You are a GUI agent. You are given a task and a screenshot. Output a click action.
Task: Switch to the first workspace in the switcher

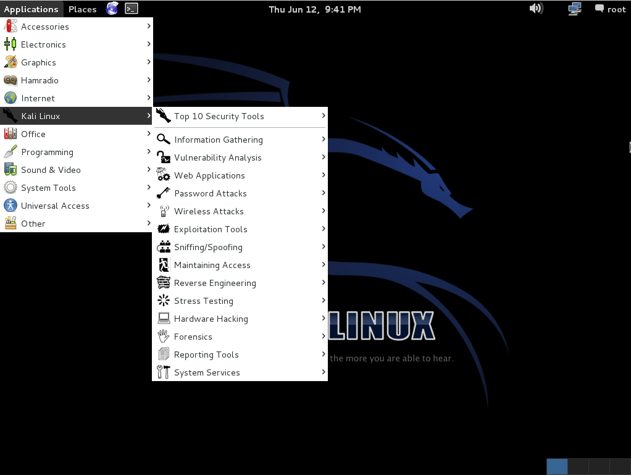point(556,466)
